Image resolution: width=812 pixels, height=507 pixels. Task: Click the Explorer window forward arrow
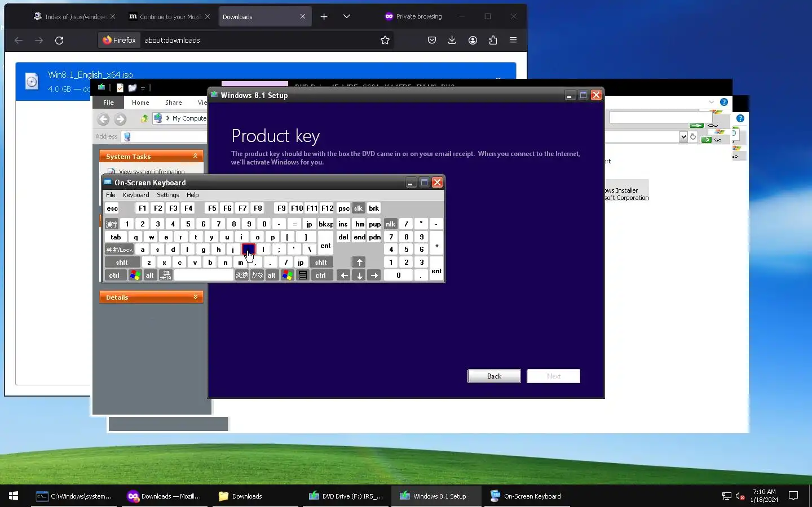click(120, 119)
